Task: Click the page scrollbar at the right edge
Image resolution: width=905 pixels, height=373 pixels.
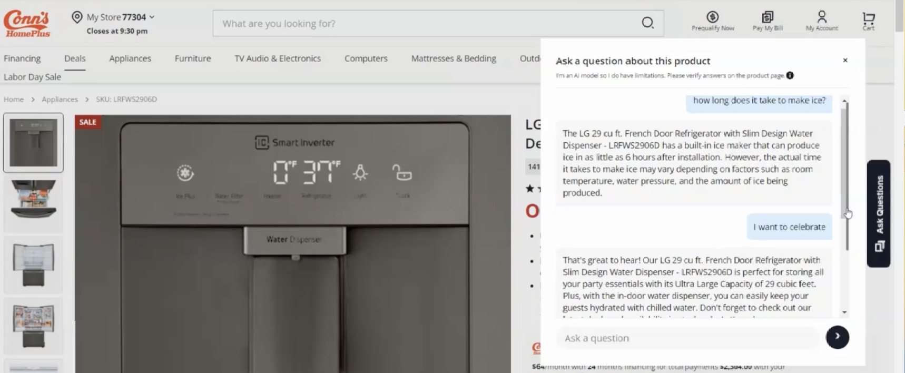Action: tap(900, 17)
